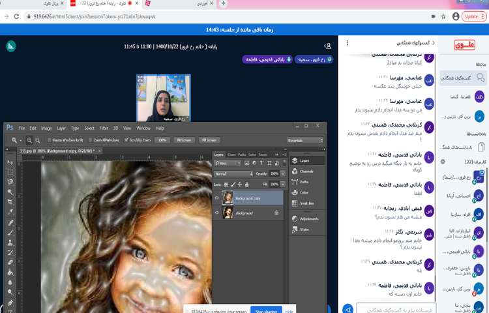Select the History Brush tool

10,252
